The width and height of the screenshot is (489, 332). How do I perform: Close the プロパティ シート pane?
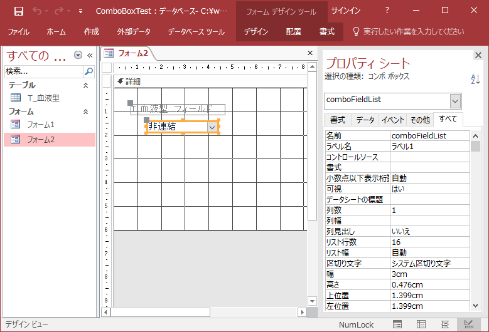[478, 55]
